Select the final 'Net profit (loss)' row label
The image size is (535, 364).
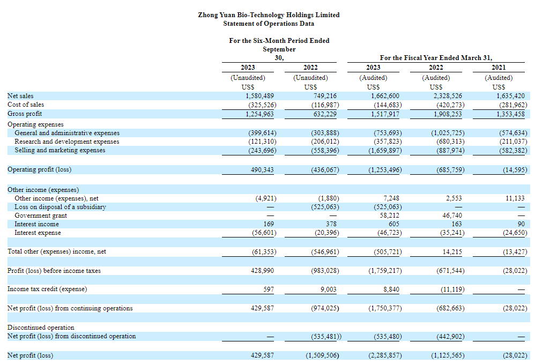[30, 355]
